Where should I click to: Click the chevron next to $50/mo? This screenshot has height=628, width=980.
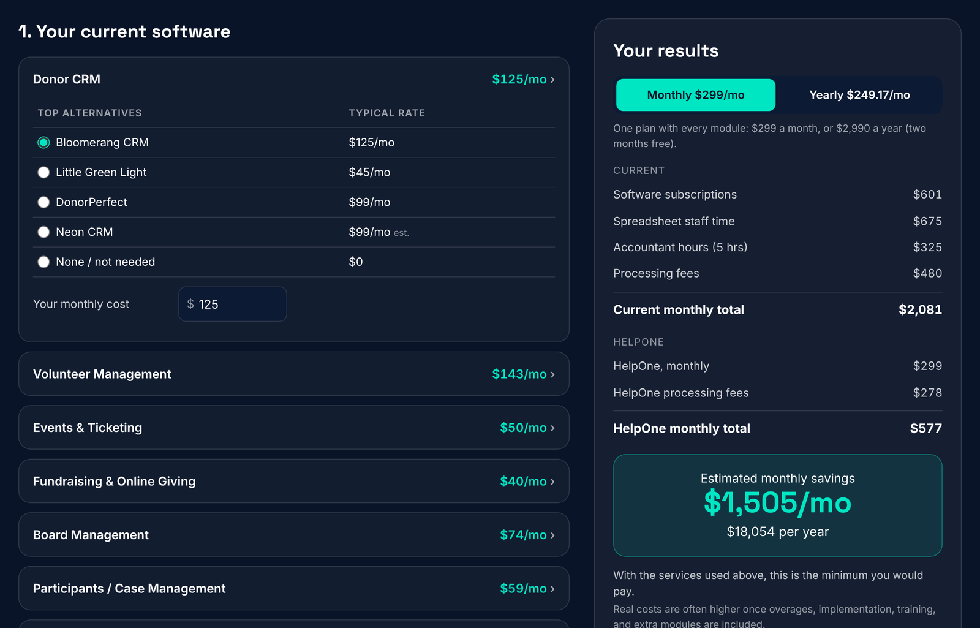(x=552, y=428)
